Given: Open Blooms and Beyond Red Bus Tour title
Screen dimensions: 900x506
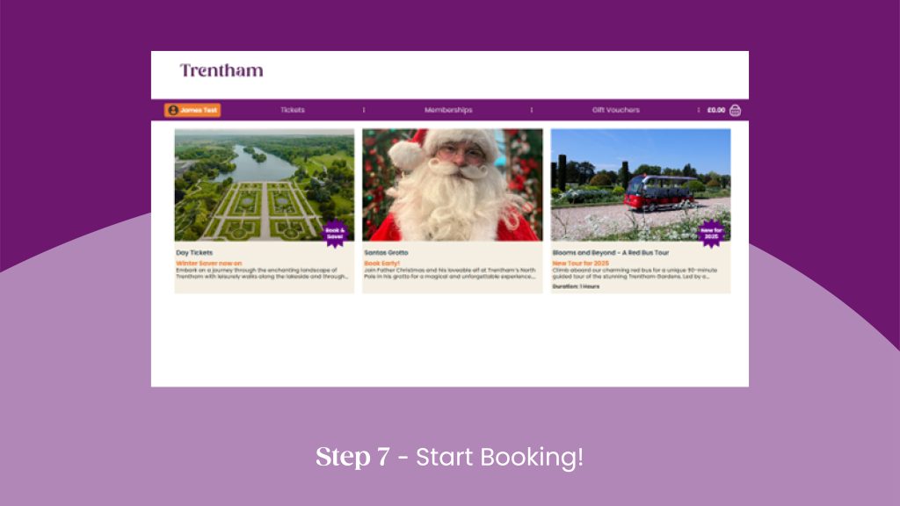Looking at the screenshot, I should [x=611, y=252].
